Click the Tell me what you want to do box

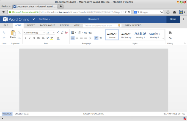coord(102,26)
